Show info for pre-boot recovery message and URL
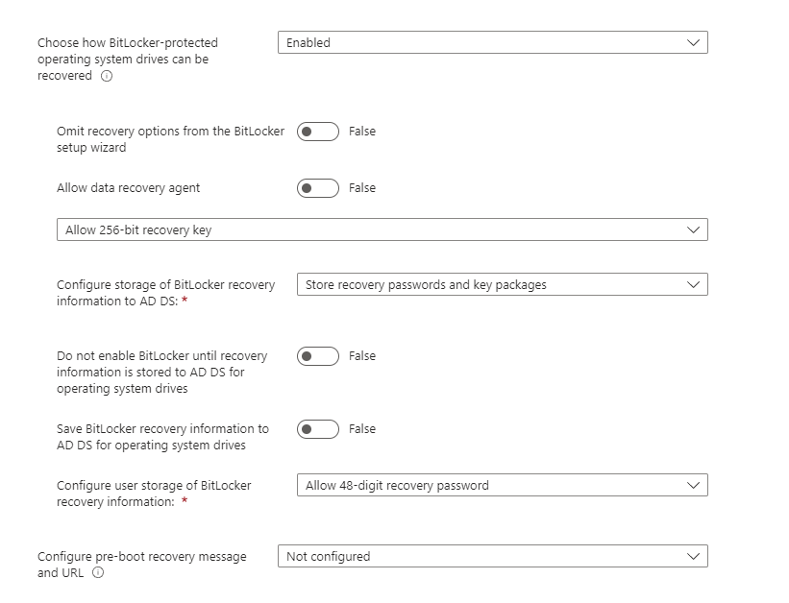This screenshot has height=603, width=789. (98, 573)
